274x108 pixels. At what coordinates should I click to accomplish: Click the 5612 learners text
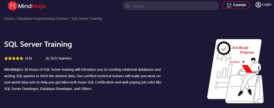coord(61,58)
